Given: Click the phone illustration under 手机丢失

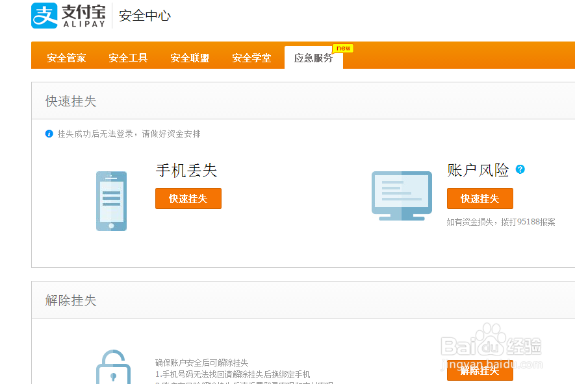Looking at the screenshot, I should click(111, 200).
